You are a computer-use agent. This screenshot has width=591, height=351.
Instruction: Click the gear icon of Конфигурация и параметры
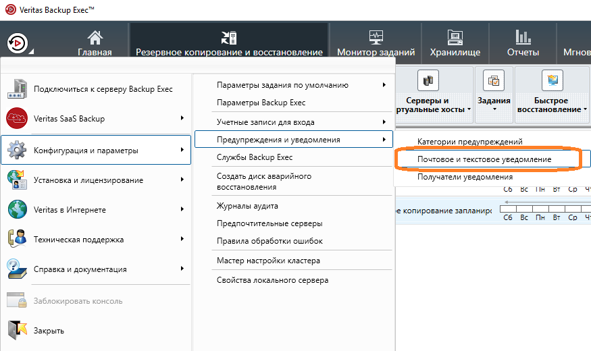point(17,150)
